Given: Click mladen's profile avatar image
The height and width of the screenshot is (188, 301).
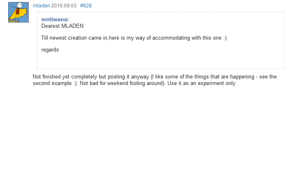Looking at the screenshot, I should click(18, 12).
